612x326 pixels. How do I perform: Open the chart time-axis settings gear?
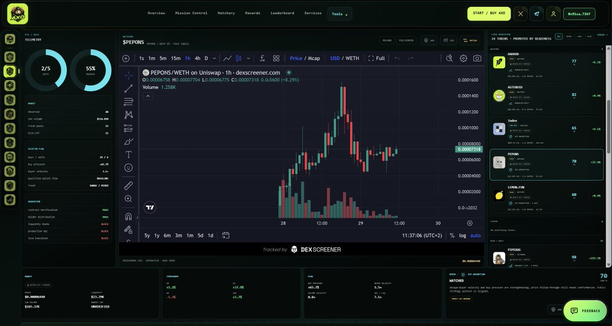(470, 223)
